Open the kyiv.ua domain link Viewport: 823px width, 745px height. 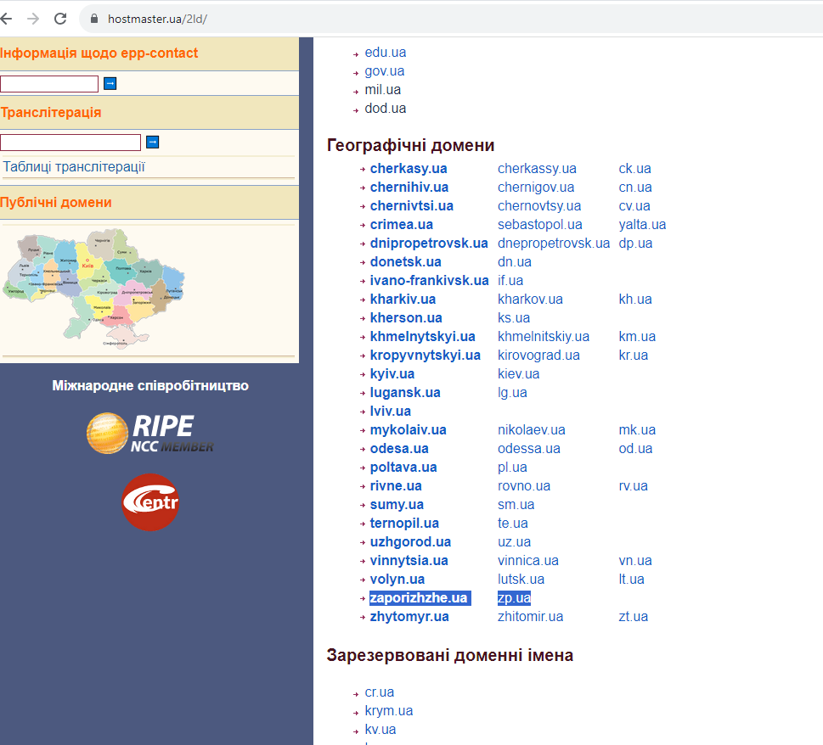(392, 374)
